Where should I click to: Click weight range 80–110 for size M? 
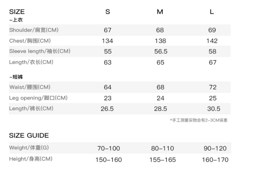pyautogui.click(x=162, y=148)
